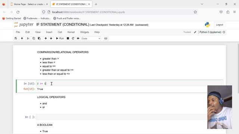Click the Last Checkpoint text

point(112,25)
